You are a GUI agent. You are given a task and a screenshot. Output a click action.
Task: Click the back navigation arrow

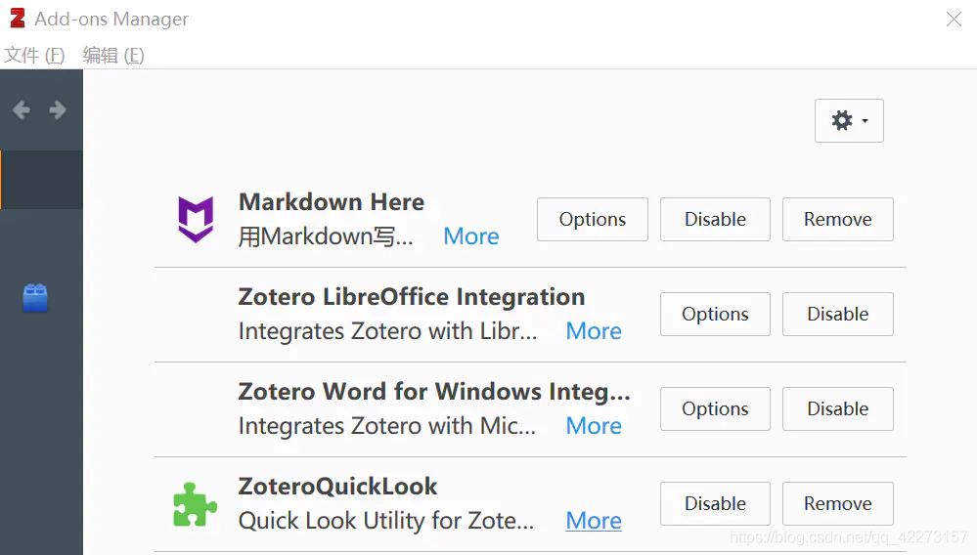click(21, 110)
